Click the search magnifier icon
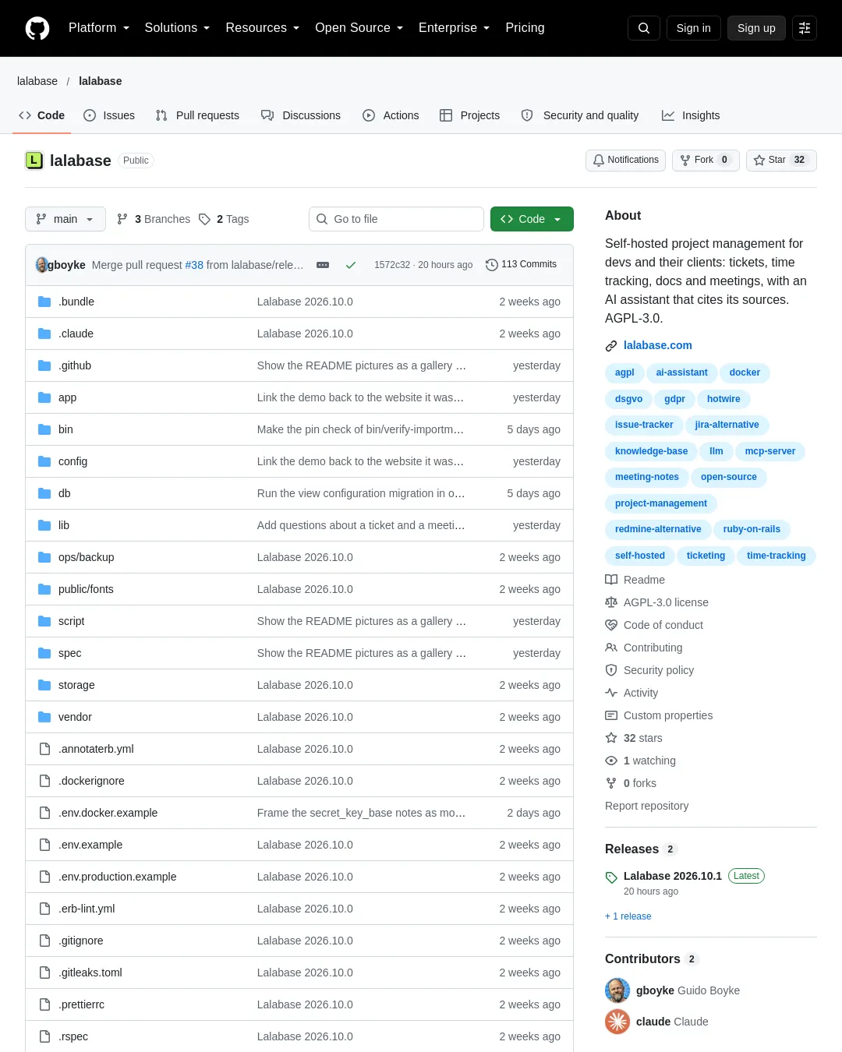The image size is (842, 1052). [644, 28]
